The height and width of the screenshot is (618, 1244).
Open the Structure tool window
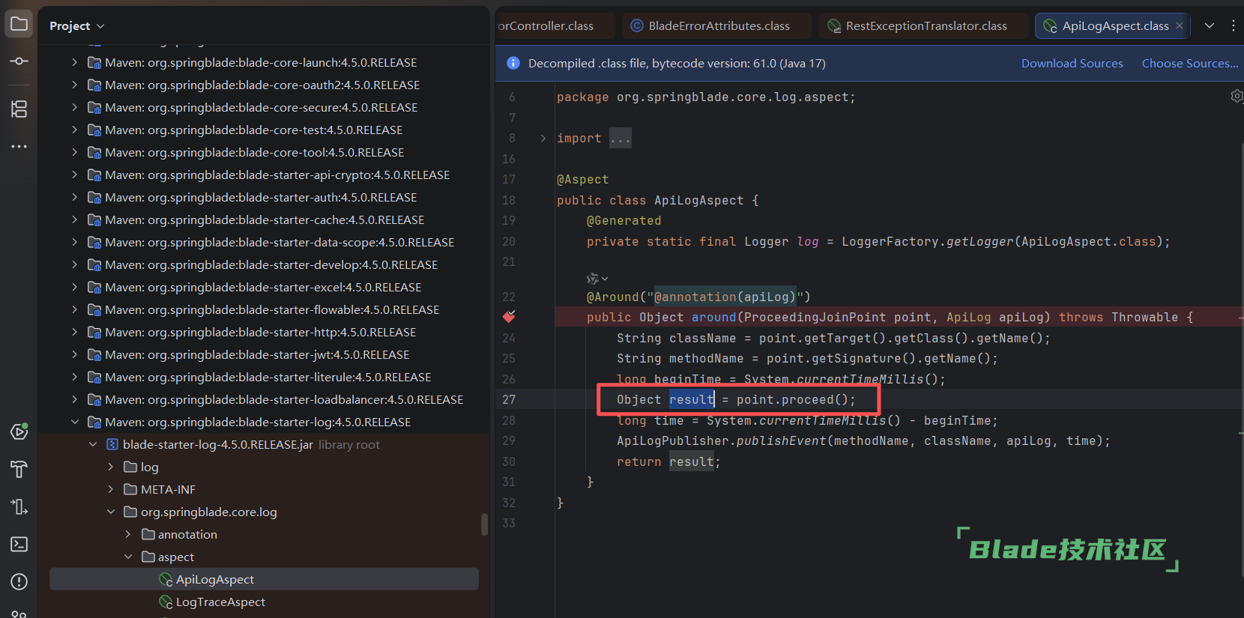[x=19, y=109]
